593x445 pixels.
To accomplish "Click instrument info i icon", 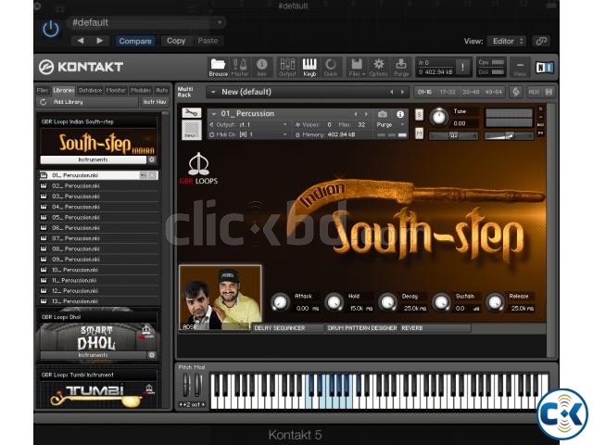I will click(x=400, y=114).
